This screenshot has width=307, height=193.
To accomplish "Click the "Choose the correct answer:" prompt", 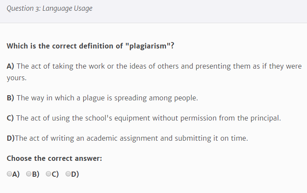I will coord(54,158).
